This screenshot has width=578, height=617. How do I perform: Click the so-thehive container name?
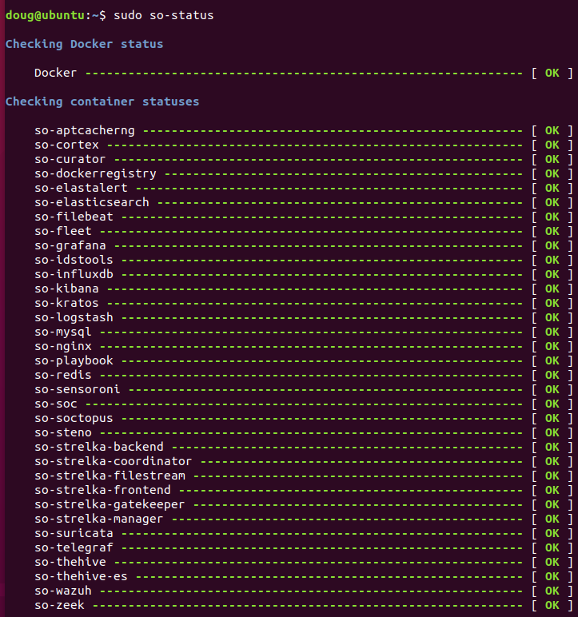(70, 563)
